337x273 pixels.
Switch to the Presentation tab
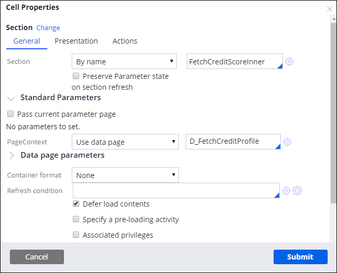tap(76, 41)
